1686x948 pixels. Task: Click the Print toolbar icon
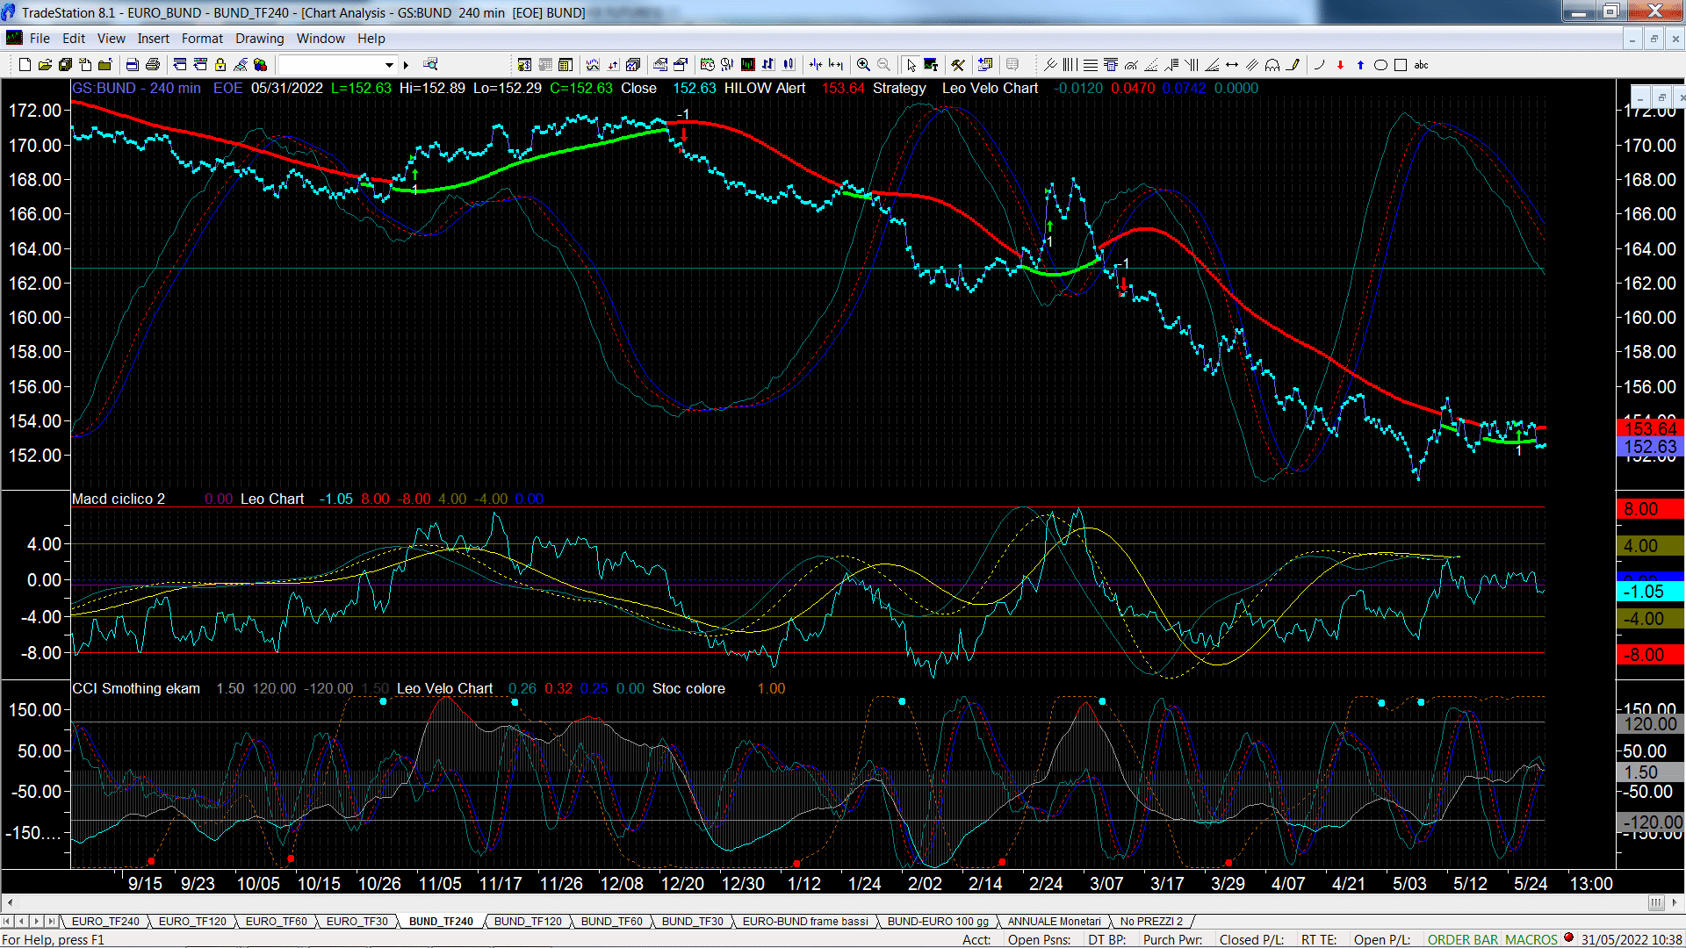pyautogui.click(x=152, y=64)
